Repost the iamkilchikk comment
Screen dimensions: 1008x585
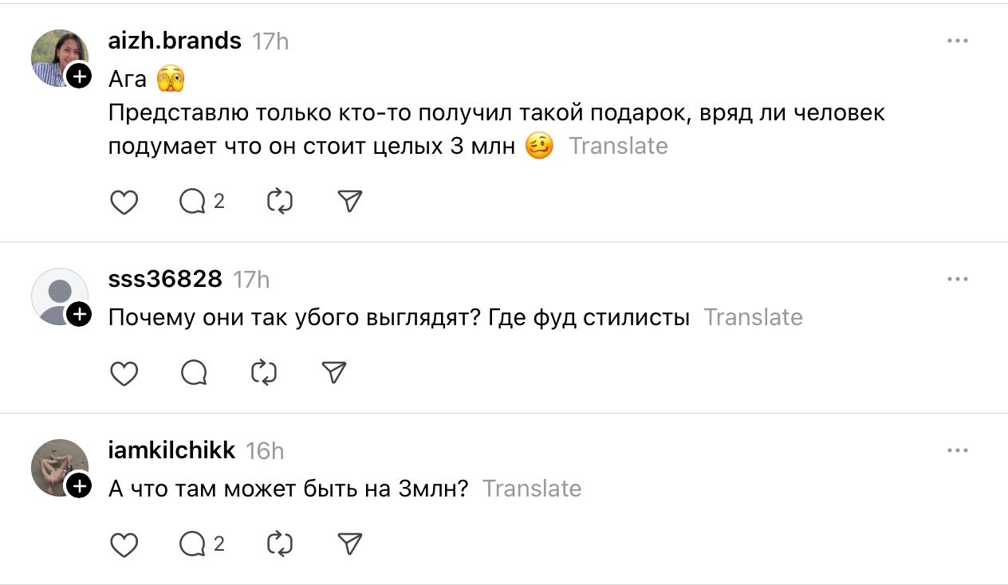279,544
